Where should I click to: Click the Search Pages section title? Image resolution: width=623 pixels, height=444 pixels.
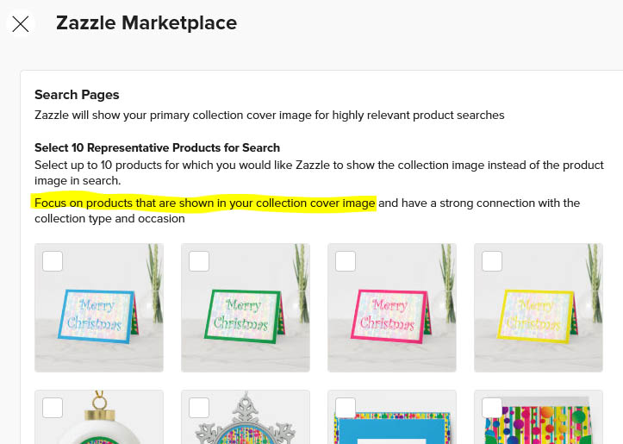click(x=77, y=95)
